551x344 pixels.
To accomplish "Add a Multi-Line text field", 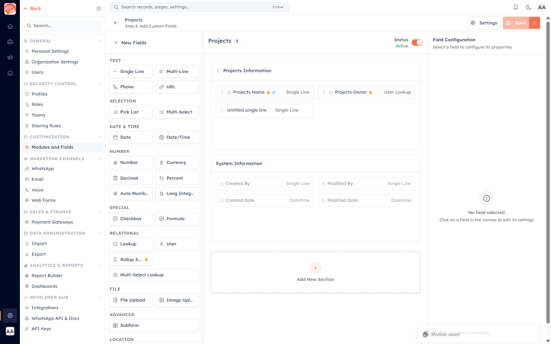I will point(177,71).
